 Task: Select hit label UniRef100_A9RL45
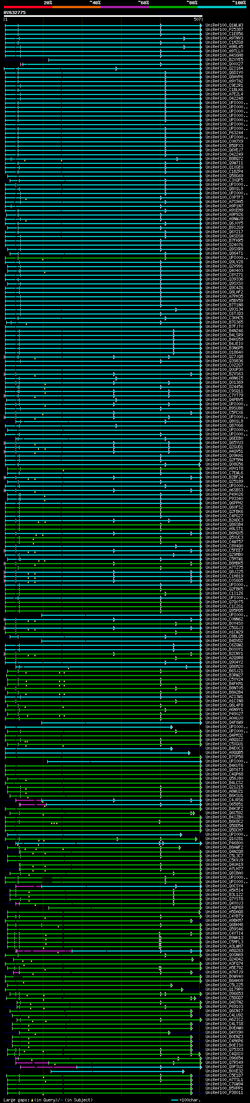click(224, 47)
